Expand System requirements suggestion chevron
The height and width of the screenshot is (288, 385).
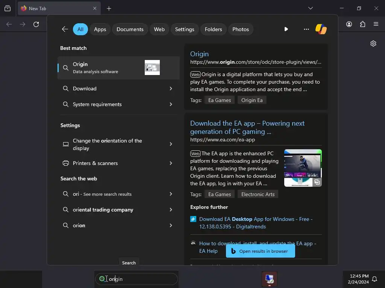click(171, 104)
